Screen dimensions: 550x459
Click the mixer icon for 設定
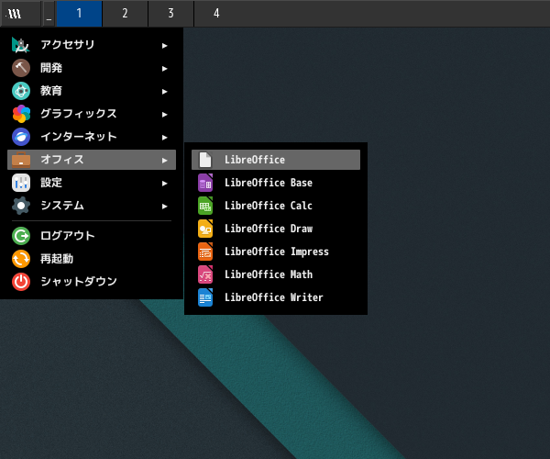click(x=21, y=183)
